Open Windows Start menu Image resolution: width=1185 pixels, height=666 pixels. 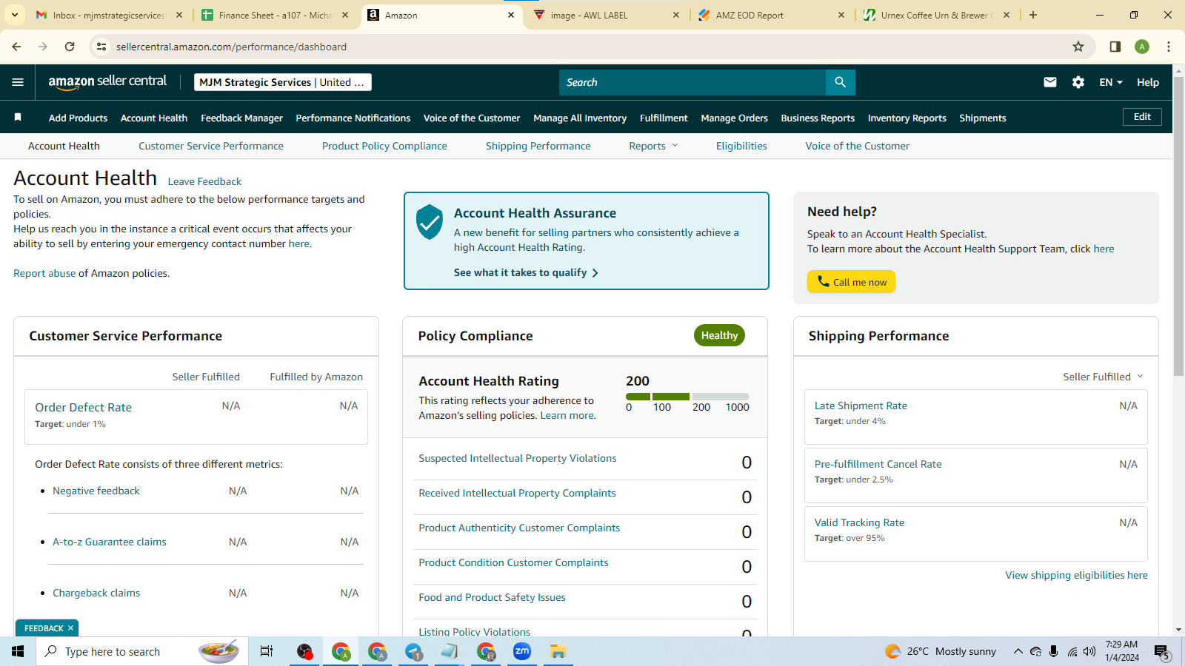(18, 651)
